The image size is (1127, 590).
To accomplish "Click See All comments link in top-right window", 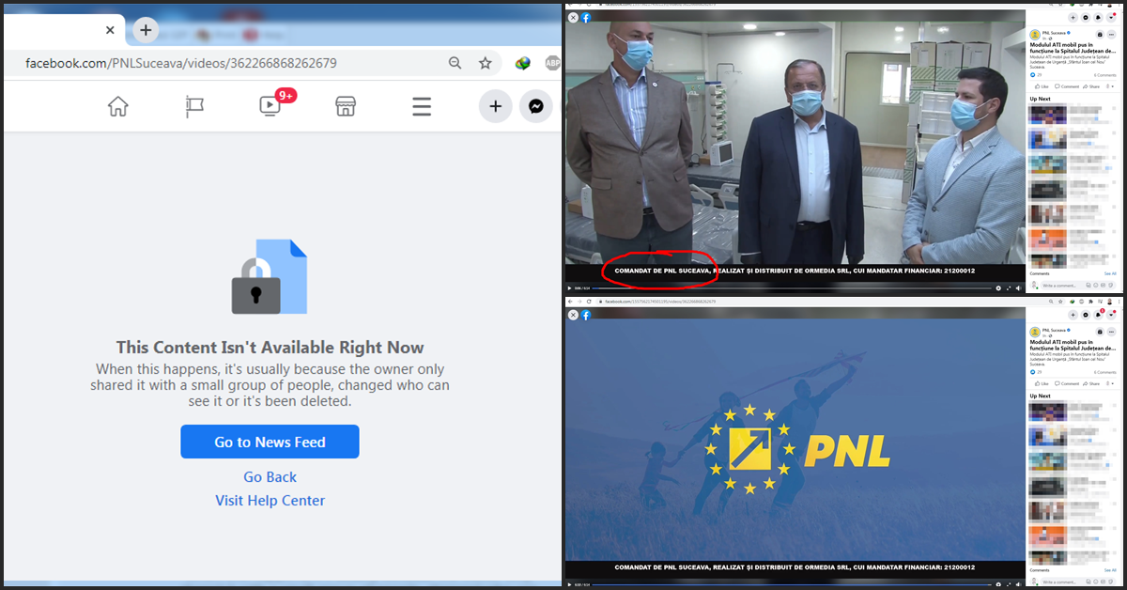I will click(x=1111, y=273).
